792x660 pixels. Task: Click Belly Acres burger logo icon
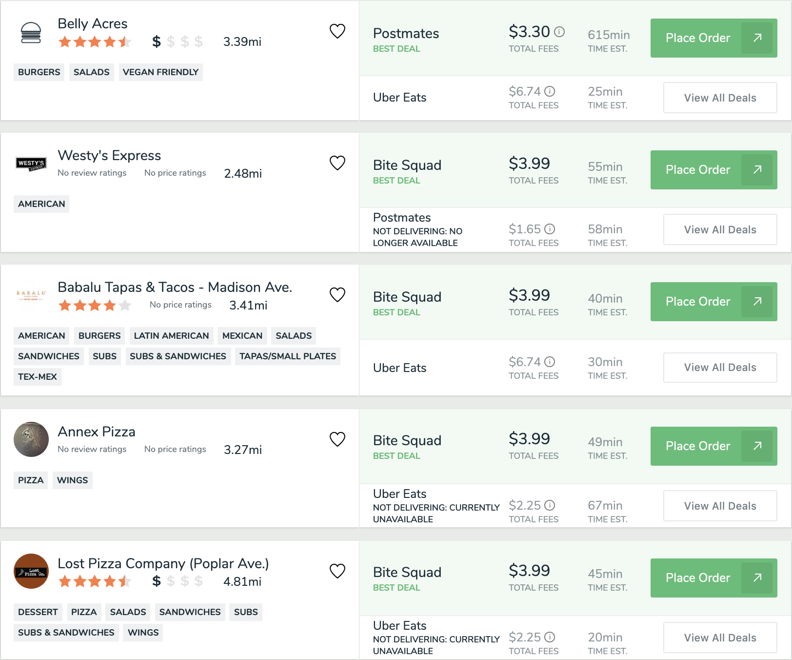click(x=31, y=33)
